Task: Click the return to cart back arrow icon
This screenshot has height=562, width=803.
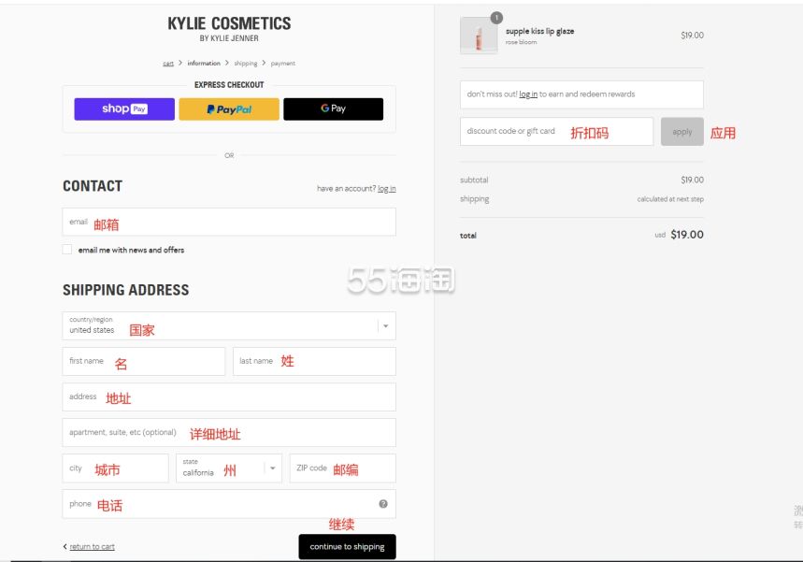Action: tap(65, 547)
